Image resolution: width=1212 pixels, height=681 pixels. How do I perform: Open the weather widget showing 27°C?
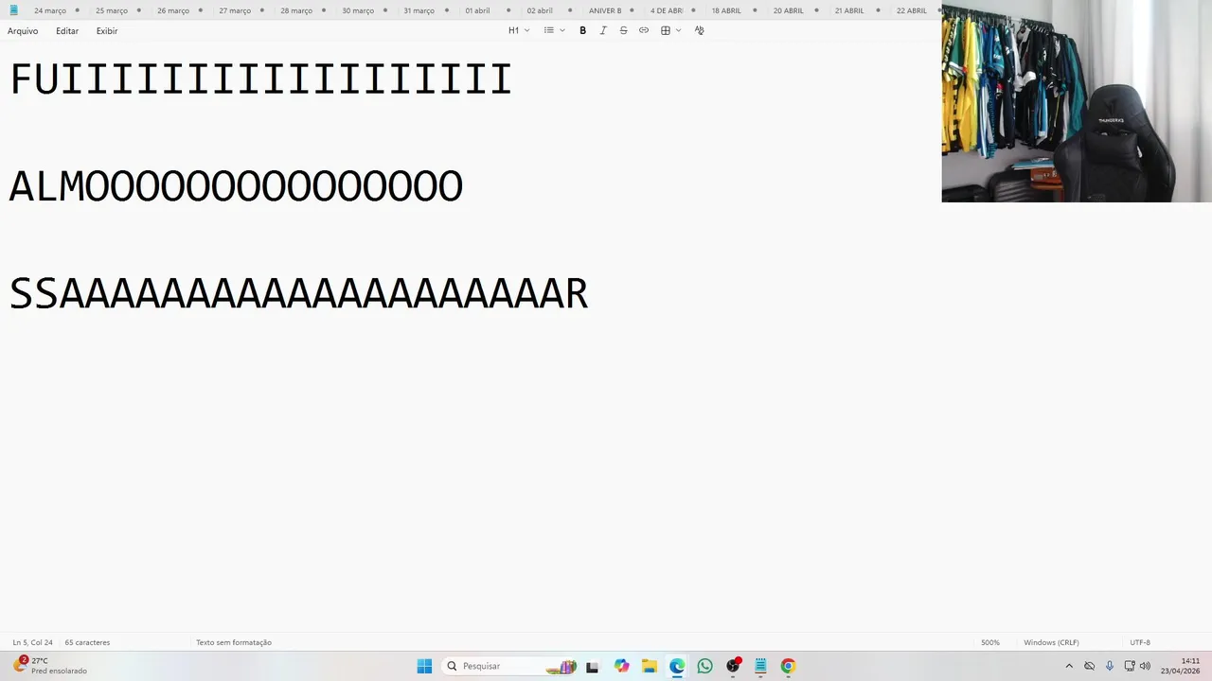pos(49,666)
